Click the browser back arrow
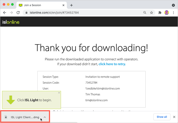Screen dimensions: 178x123 (5, 13)
